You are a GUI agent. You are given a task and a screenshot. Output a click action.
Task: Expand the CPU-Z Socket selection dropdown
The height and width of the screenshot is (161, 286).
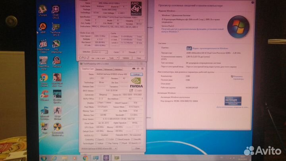(x=100, y=52)
